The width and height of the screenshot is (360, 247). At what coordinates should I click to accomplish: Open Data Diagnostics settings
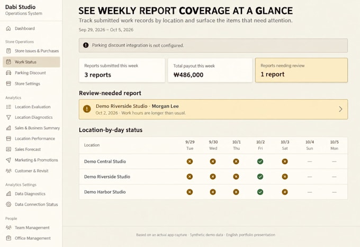coord(31,194)
